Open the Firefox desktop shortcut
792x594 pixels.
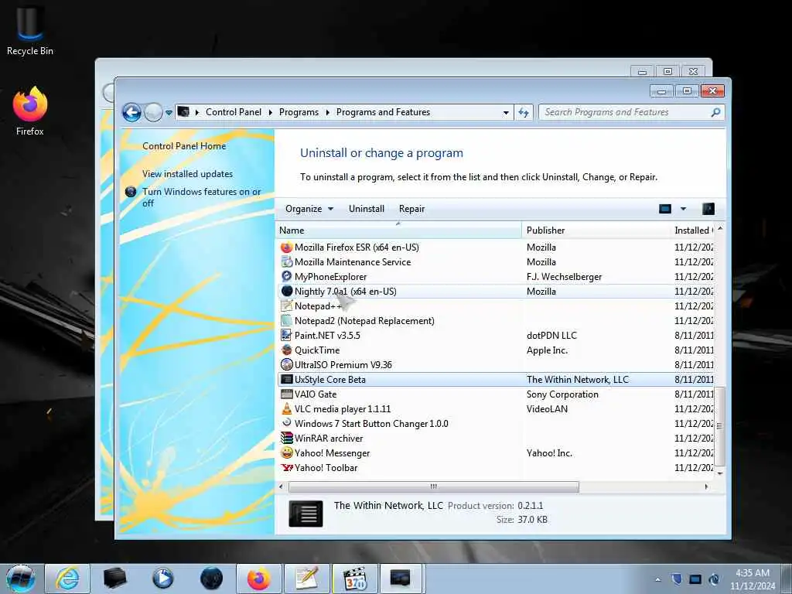click(30, 111)
